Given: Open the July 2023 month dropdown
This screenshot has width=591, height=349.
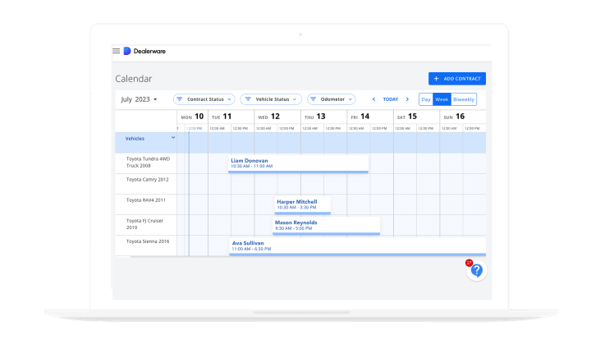Looking at the screenshot, I should click(x=139, y=99).
